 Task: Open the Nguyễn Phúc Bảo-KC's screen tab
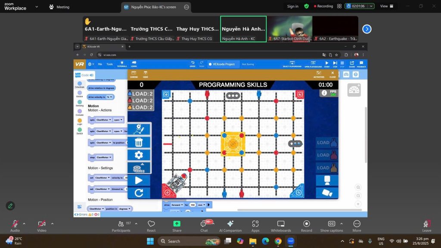click(x=156, y=7)
